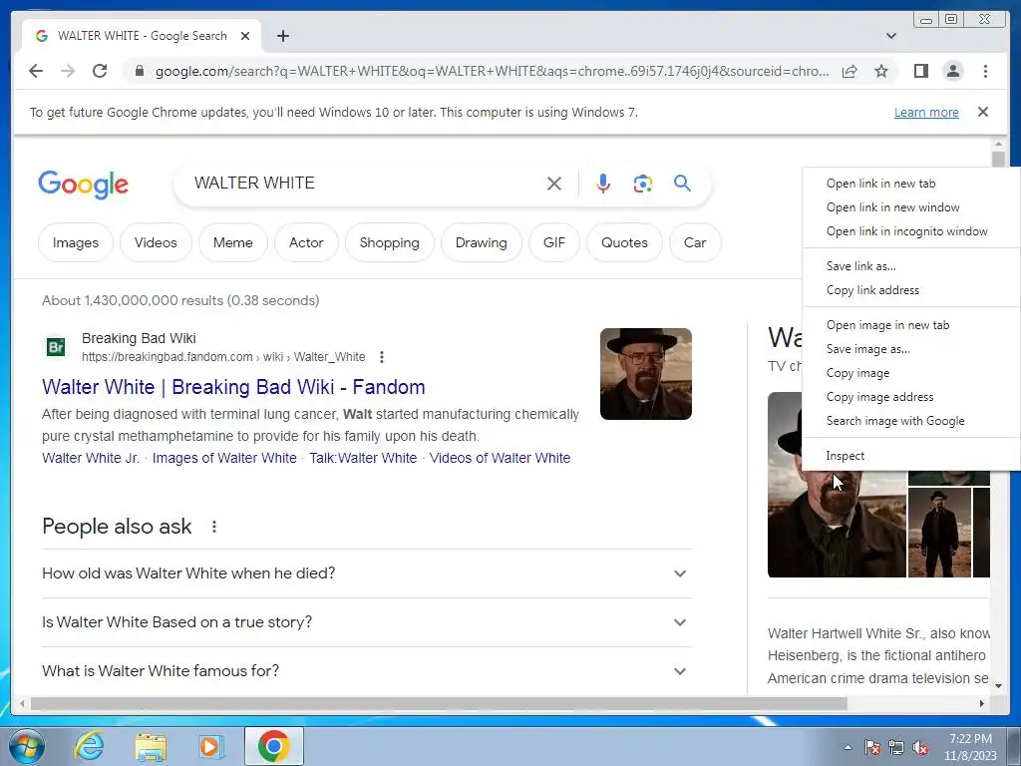Open Breaking Bad Wiki favicon
Screen dimensions: 1021x766
pyautogui.click(x=56, y=347)
